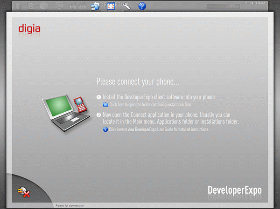Click the blue folder icon beside installation link
The height and width of the screenshot is (209, 280).
click(105, 104)
